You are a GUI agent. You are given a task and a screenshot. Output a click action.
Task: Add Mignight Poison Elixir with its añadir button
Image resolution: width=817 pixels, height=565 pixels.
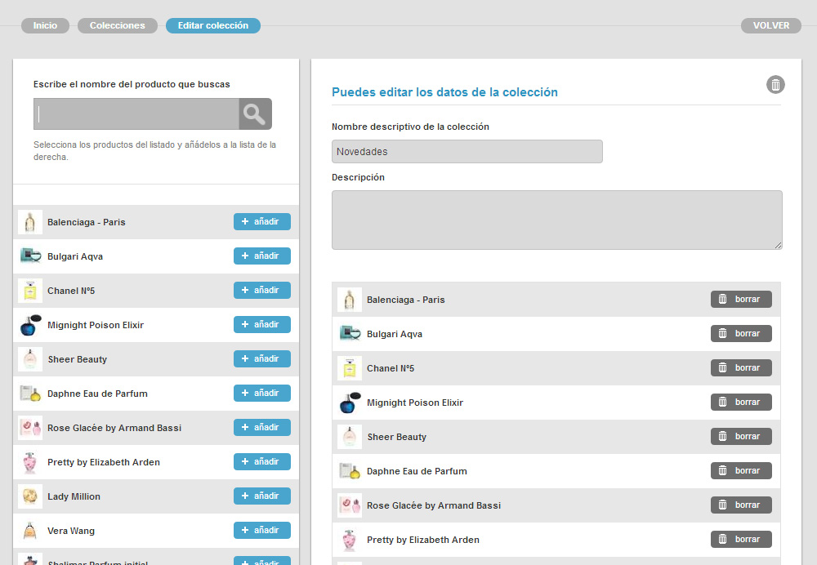pyautogui.click(x=262, y=325)
